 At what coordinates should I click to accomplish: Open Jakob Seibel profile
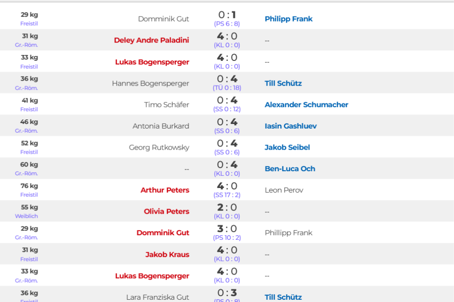click(x=287, y=147)
